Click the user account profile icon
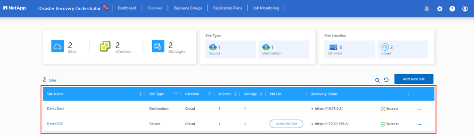 click(x=465, y=9)
